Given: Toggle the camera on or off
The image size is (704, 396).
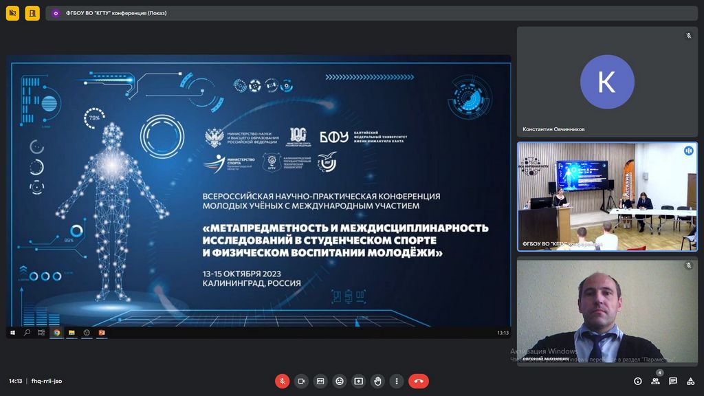Looking at the screenshot, I should click(x=301, y=381).
